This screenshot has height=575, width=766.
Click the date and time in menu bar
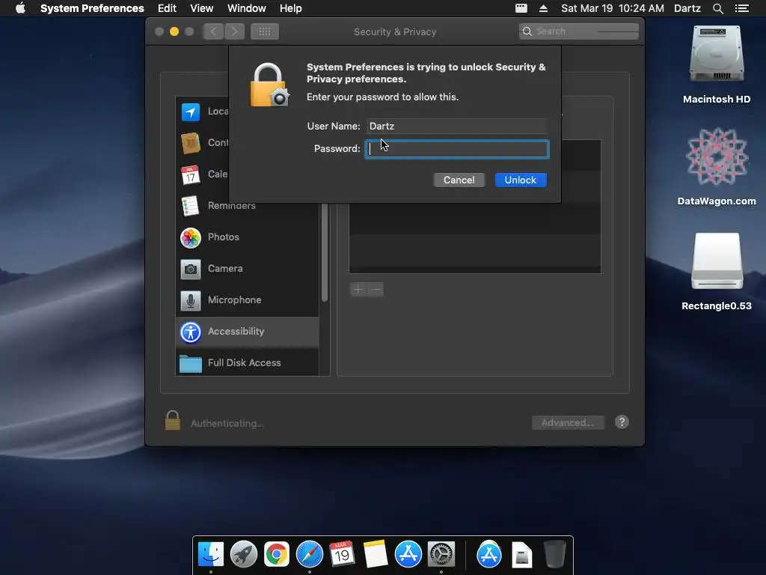pyautogui.click(x=613, y=8)
